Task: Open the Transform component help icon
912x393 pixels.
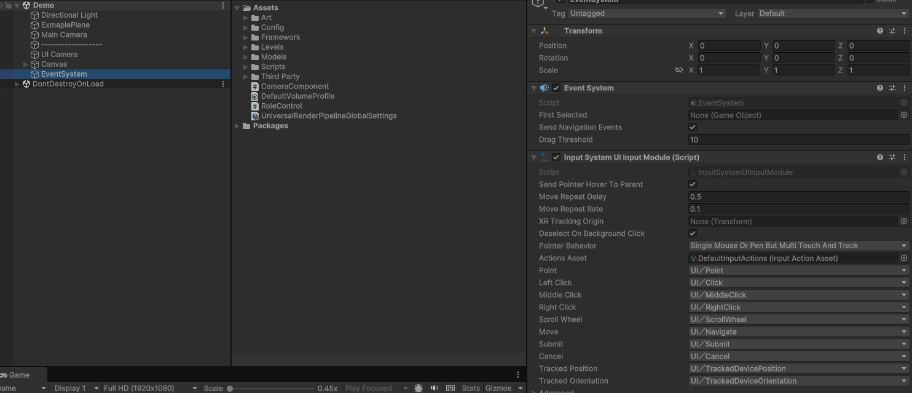Action: click(880, 31)
